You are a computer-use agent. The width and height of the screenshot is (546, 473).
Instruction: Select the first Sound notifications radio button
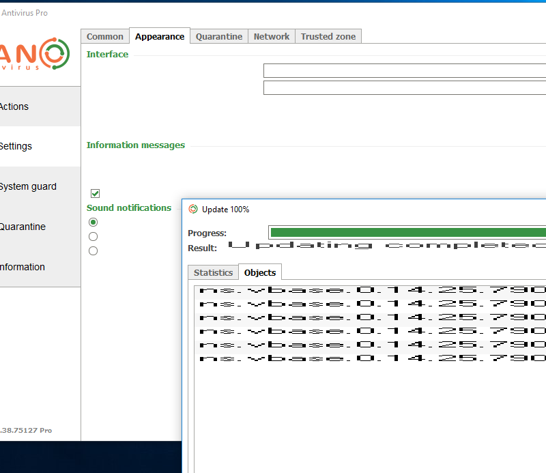pyautogui.click(x=94, y=223)
